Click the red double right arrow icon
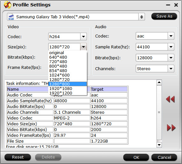The width and height of the screenshot is (182, 164). [171, 127]
